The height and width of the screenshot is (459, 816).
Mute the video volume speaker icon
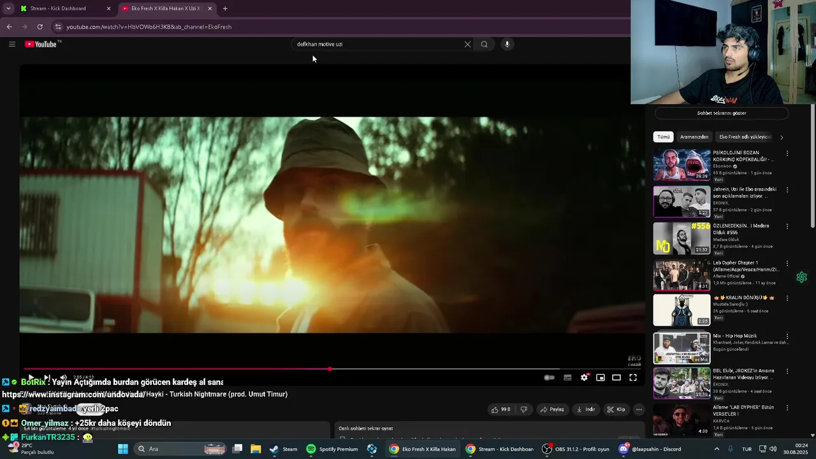(62, 378)
